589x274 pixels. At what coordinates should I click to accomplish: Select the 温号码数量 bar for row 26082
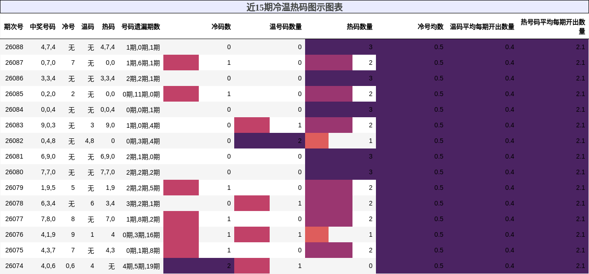tap(269, 141)
